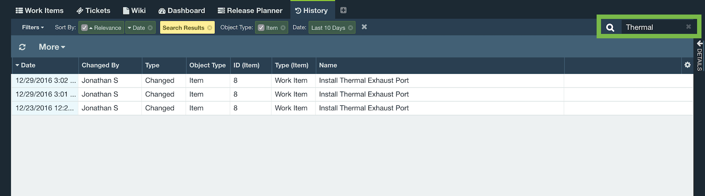Viewport: 705px width, 196px height.
Task: Select the 12/23/2016 12:2 history row
Action: coord(352,108)
